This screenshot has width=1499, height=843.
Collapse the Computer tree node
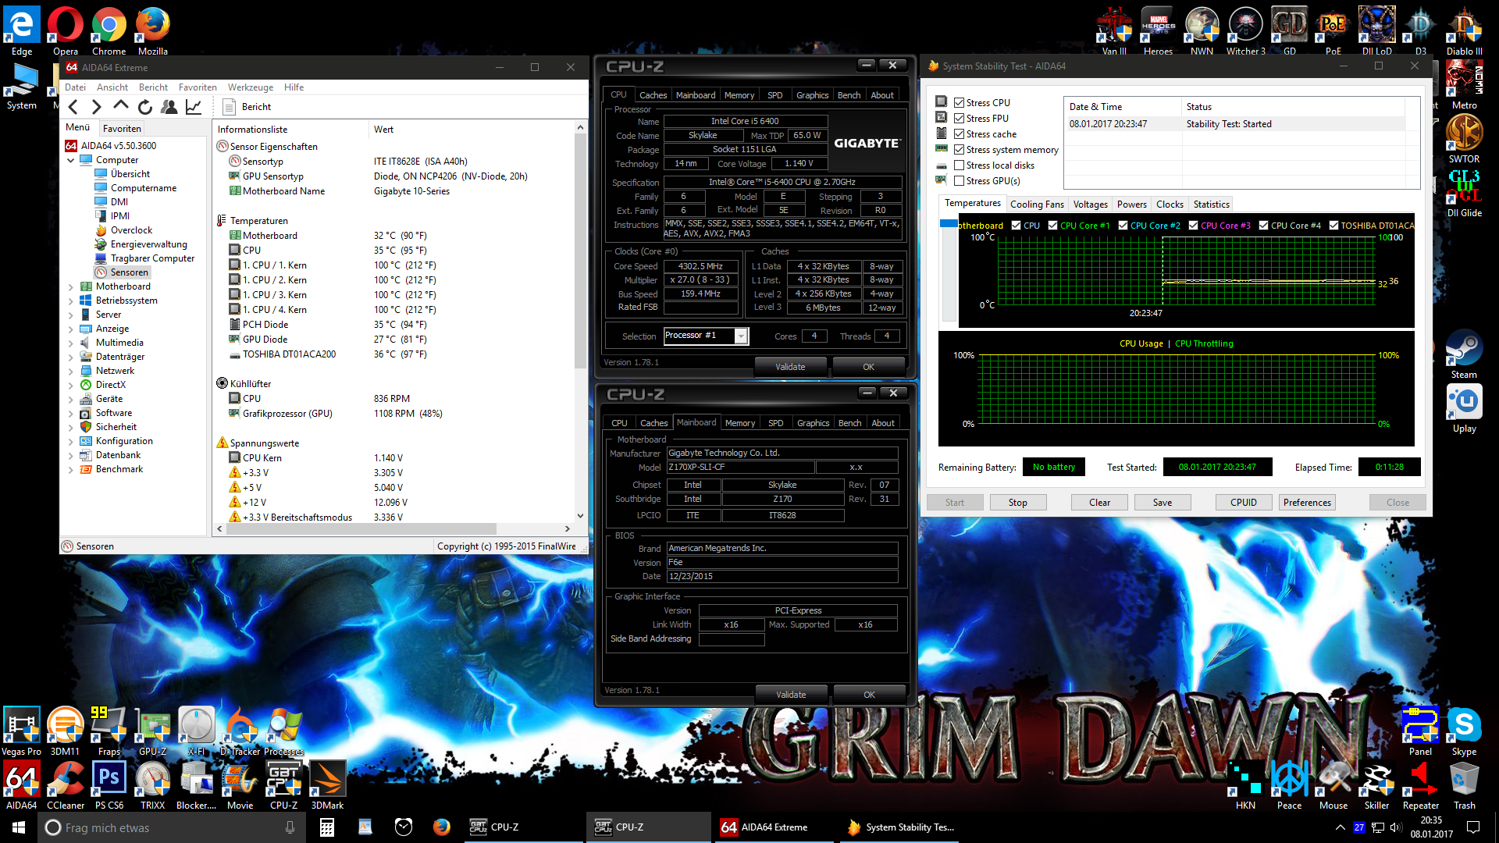tap(70, 161)
